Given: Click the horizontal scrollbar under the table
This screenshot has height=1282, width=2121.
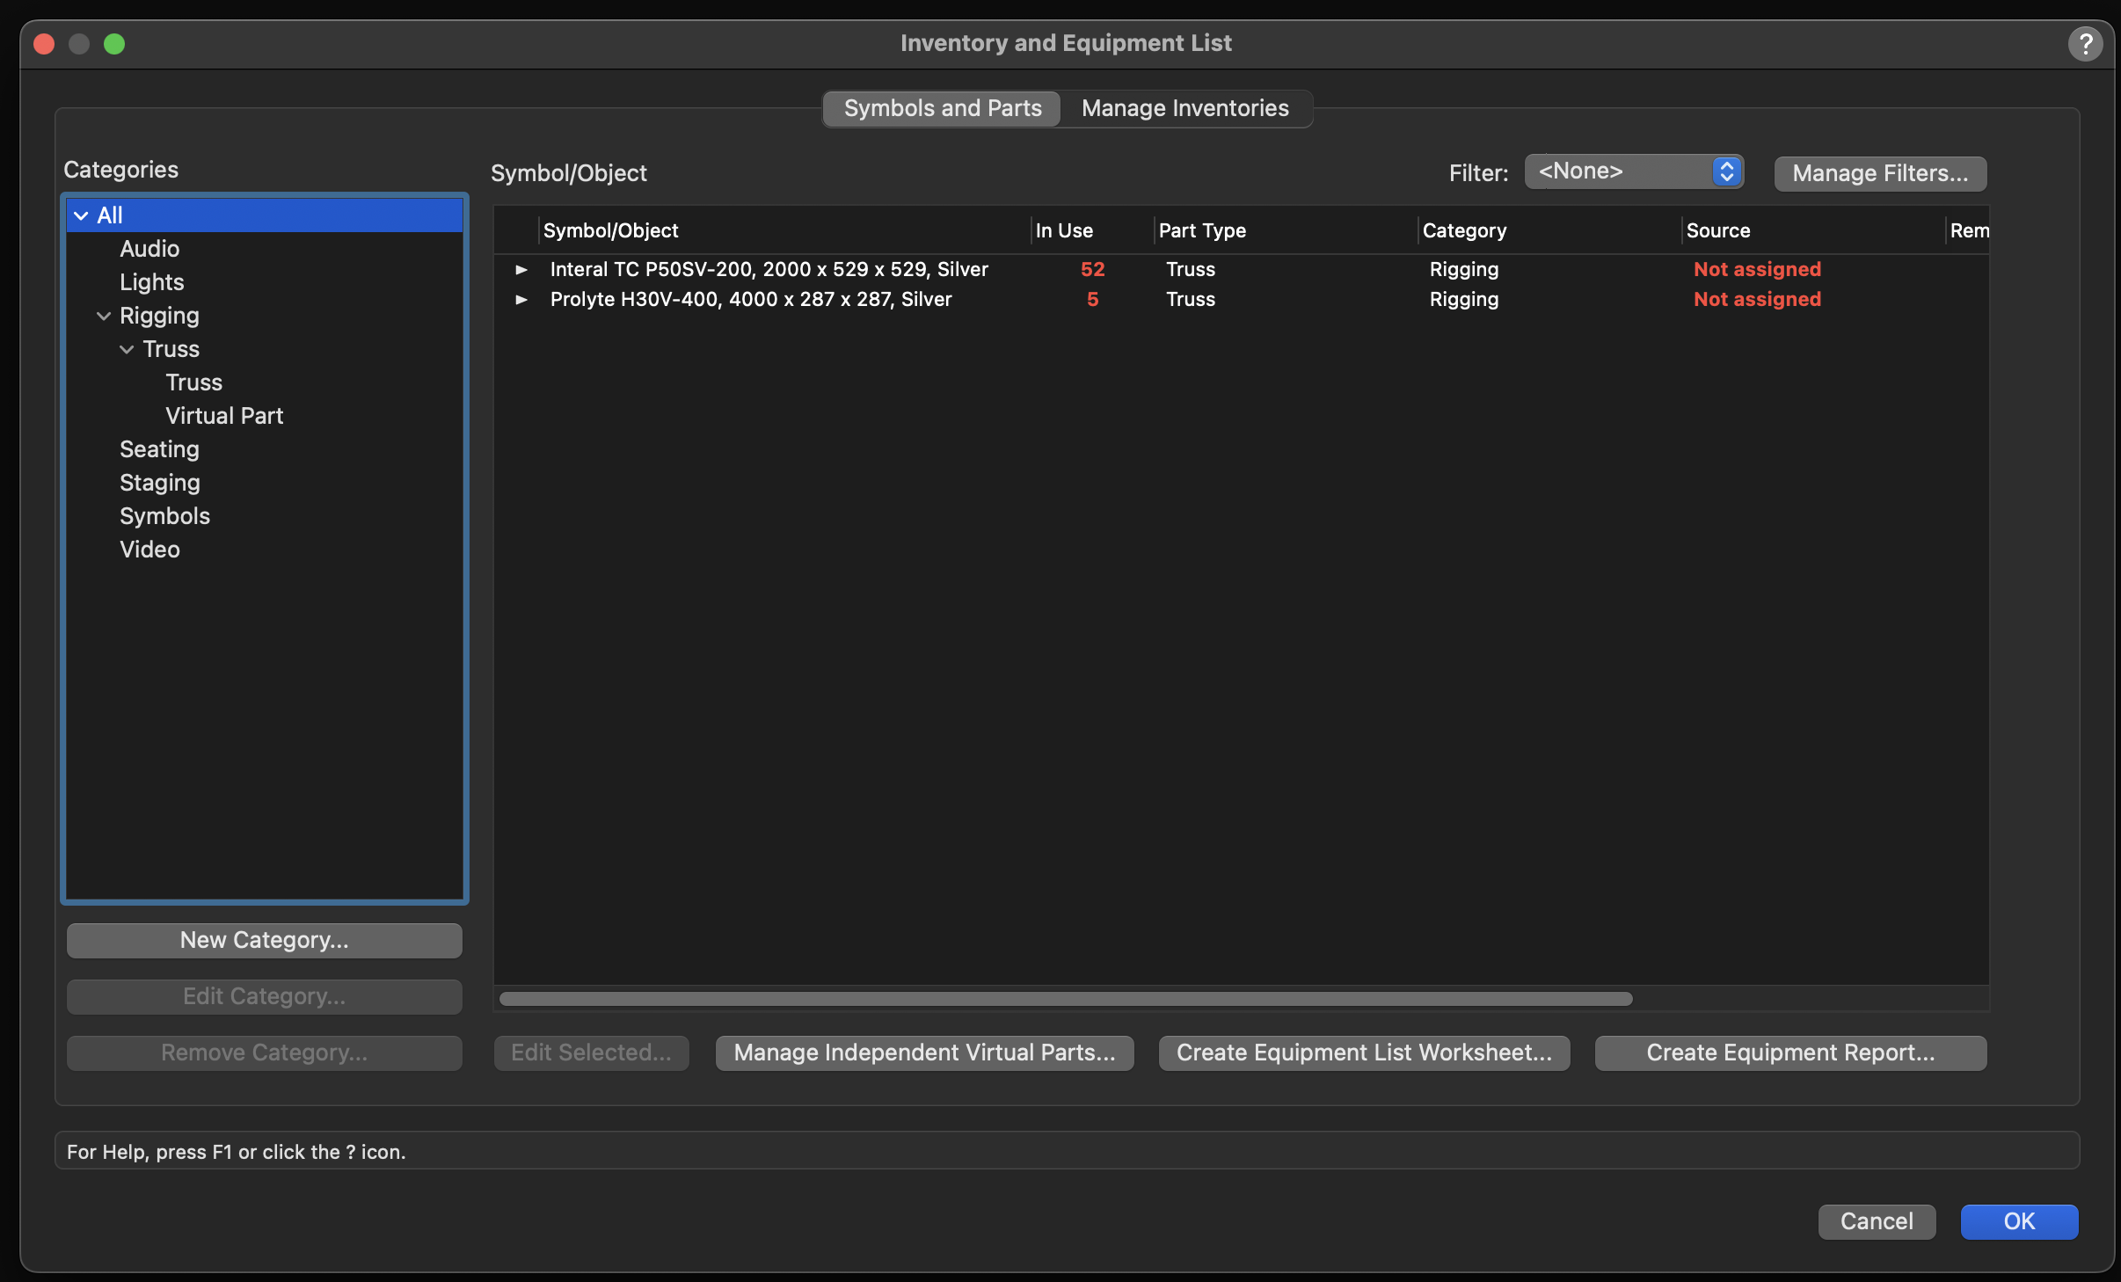Looking at the screenshot, I should 1065,999.
